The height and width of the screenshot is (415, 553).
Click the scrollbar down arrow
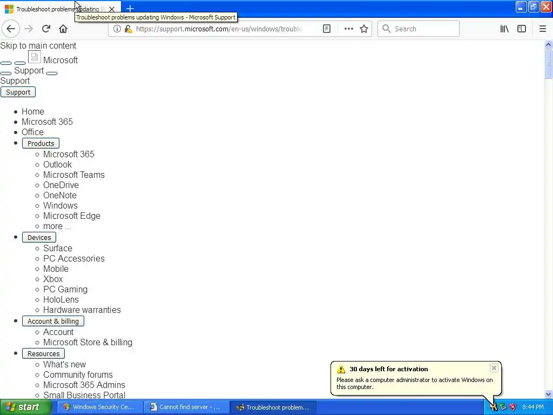[x=548, y=394]
